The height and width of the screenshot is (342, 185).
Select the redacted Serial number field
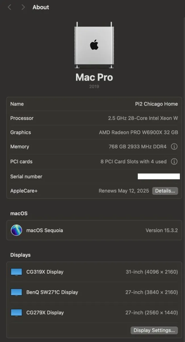[159, 176]
